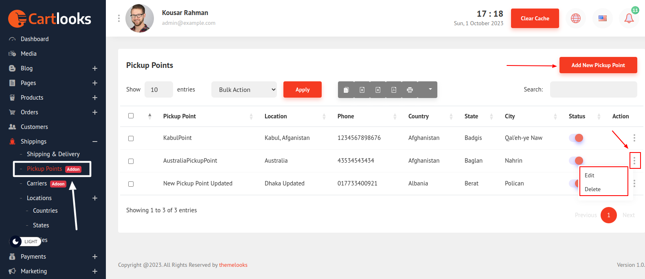Export table as PDF

click(394, 90)
